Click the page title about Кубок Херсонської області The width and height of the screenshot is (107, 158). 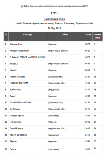coord(54,6)
